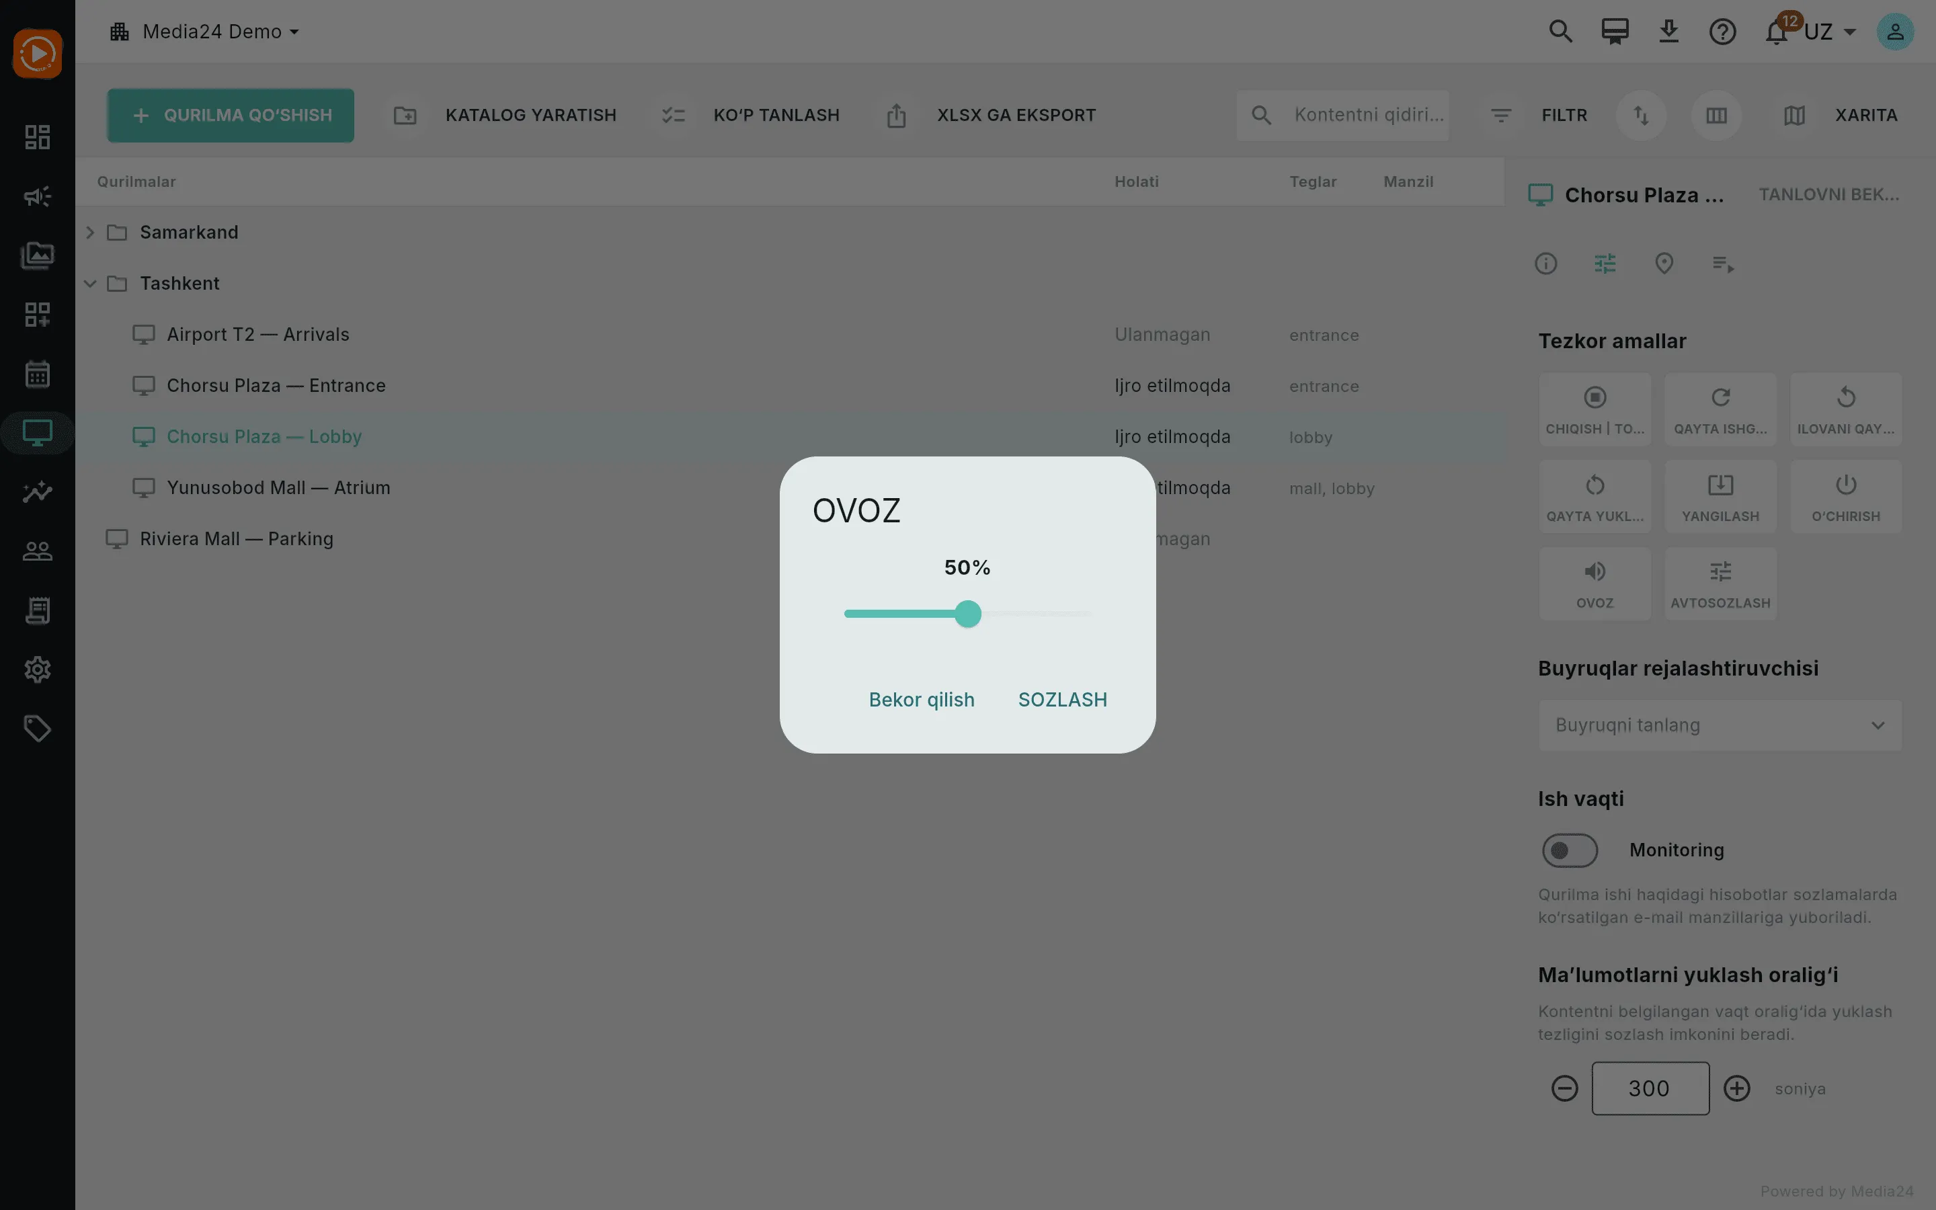Open the user profile avatar
Viewport: 1936px width, 1210px height.
point(1894,32)
